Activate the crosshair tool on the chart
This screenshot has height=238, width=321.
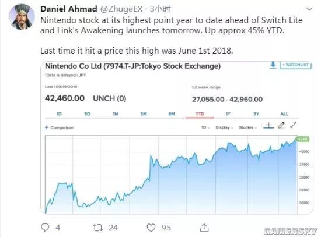pyautogui.click(x=268, y=125)
